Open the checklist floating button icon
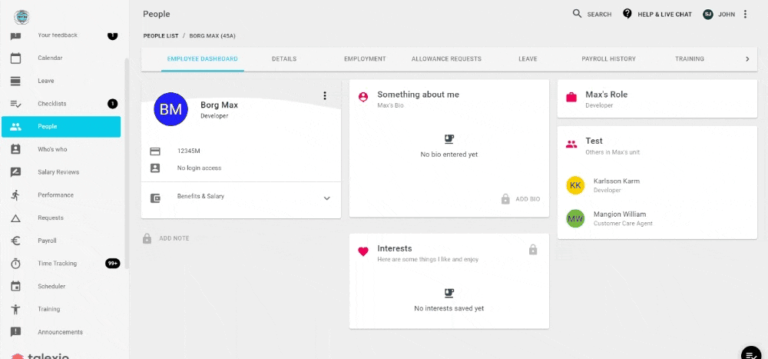This screenshot has width=768, height=359. tap(751, 354)
